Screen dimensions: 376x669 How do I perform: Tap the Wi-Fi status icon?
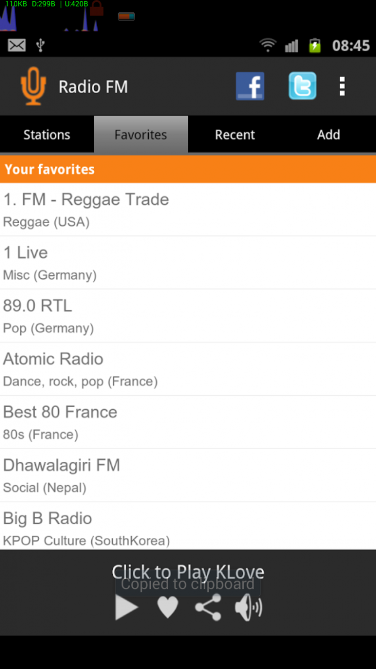267,46
